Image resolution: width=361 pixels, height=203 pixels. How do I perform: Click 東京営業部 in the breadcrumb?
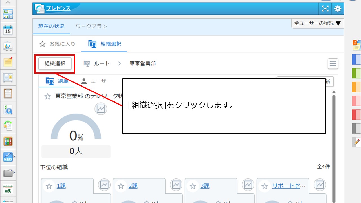click(x=143, y=64)
